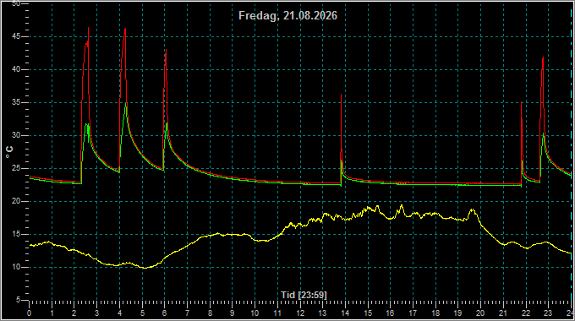The height and width of the screenshot is (321, 575).
Task: Click hour 6 on the time axis
Action: 164,313
